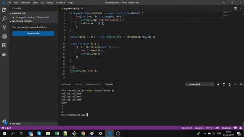Click the Open Folder button
The height and width of the screenshot is (137, 244).
(x=33, y=33)
